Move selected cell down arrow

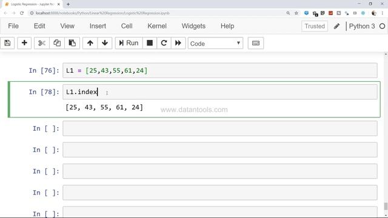pyautogui.click(x=105, y=43)
